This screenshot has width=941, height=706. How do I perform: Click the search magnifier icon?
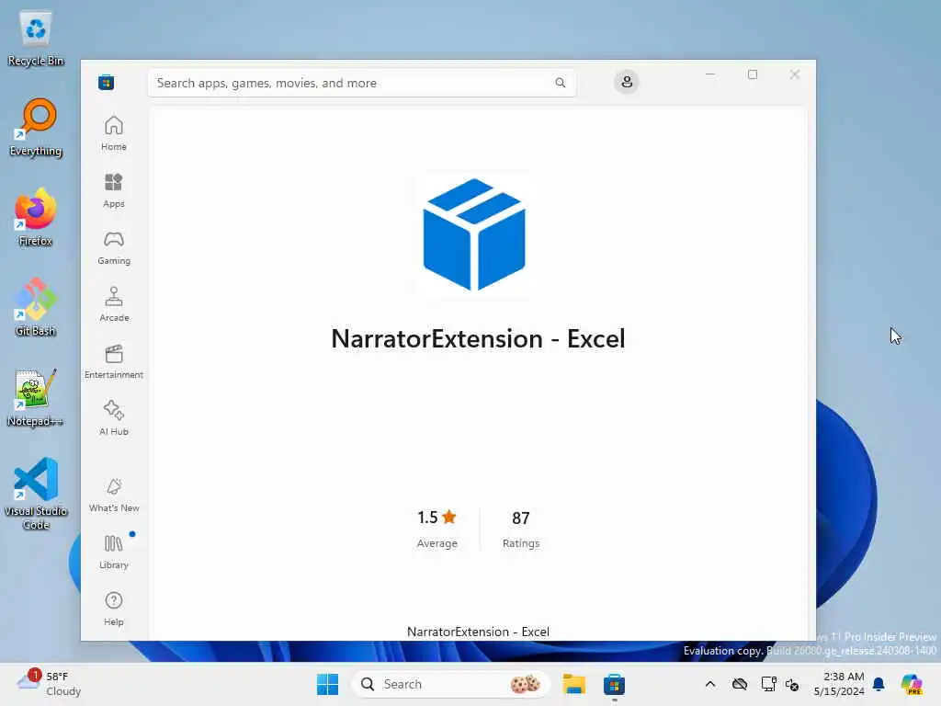click(560, 83)
